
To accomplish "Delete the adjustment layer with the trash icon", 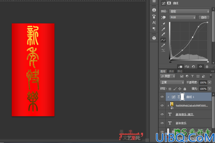I will click(x=207, y=67).
